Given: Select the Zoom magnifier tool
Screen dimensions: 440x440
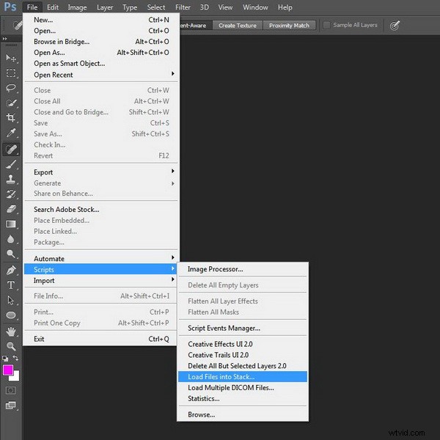Looking at the screenshot, I should pos(11,346).
